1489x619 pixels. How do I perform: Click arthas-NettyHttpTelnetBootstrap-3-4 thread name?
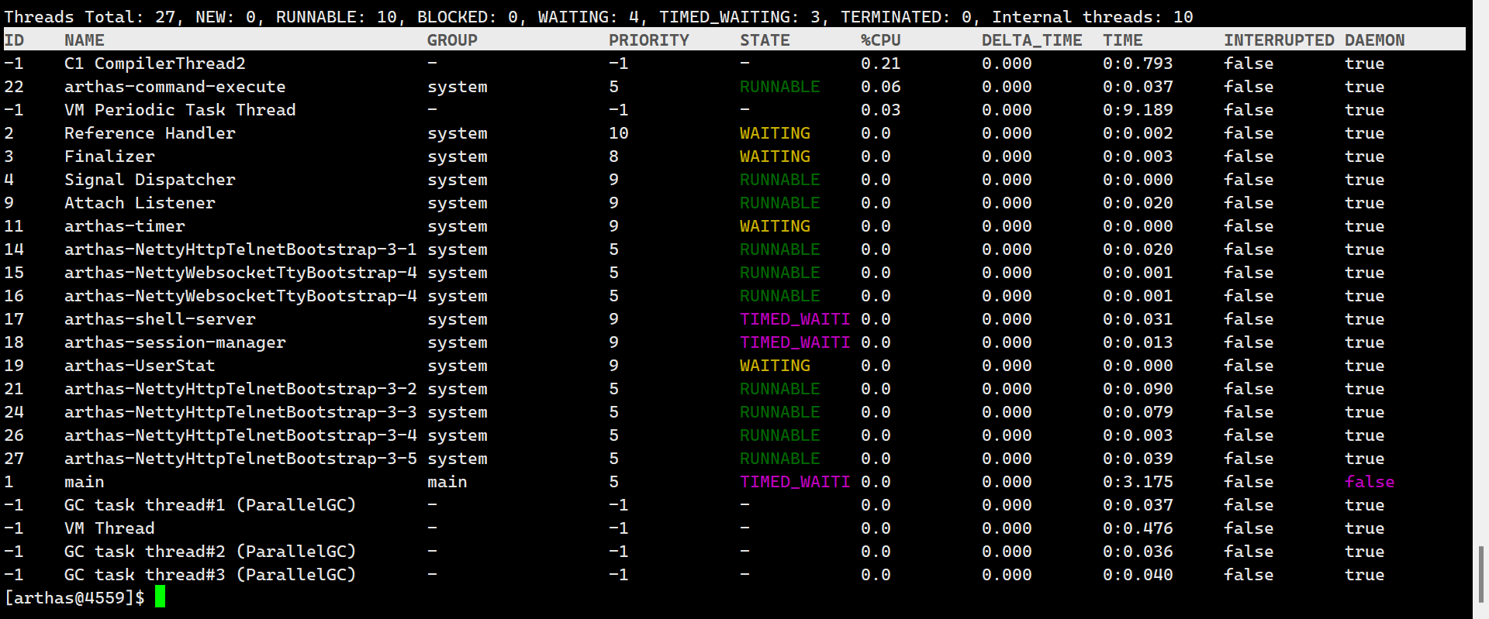240,435
